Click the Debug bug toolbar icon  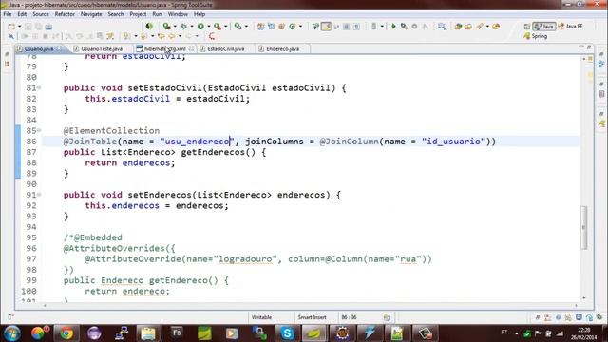tap(183, 27)
